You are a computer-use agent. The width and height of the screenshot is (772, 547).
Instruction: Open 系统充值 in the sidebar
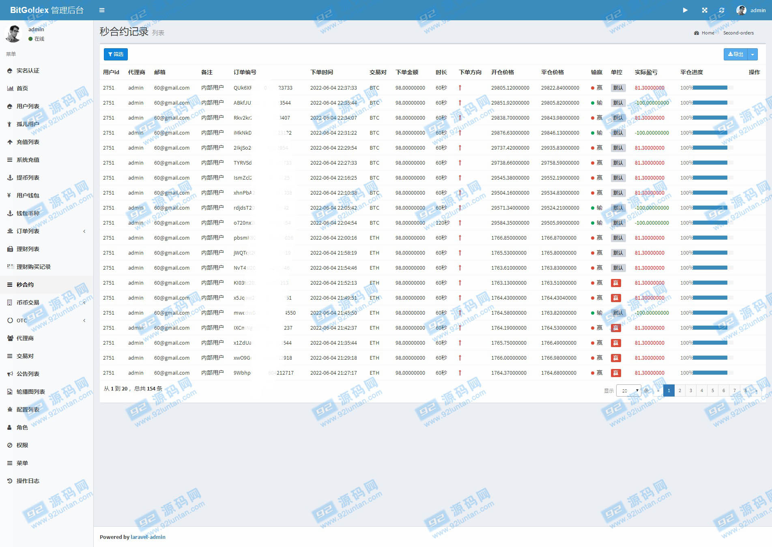click(47, 160)
